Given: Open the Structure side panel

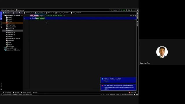Looking at the screenshot, I should click(1, 25).
